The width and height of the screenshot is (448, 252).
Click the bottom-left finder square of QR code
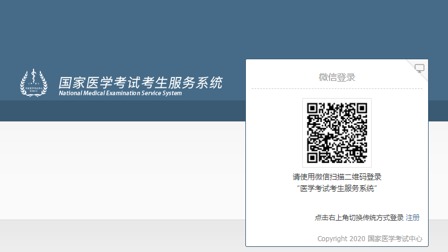pyautogui.click(x=313, y=157)
